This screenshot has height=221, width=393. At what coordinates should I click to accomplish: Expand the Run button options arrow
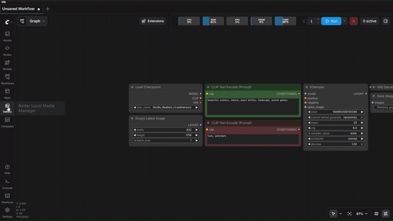344,21
